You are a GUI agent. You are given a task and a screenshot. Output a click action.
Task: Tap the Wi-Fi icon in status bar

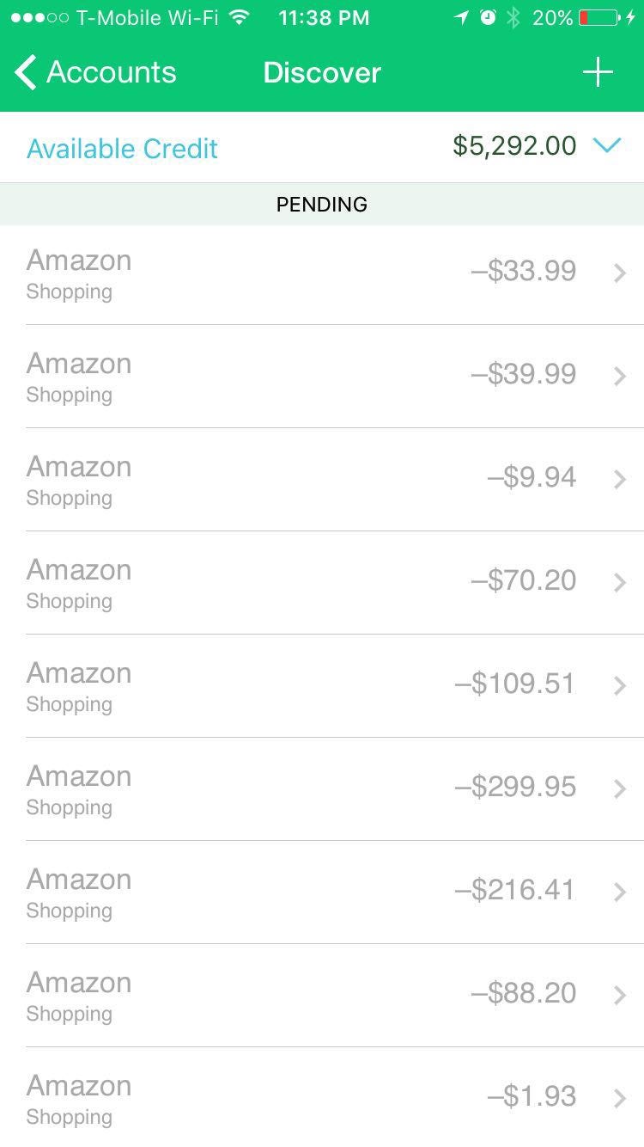(240, 17)
